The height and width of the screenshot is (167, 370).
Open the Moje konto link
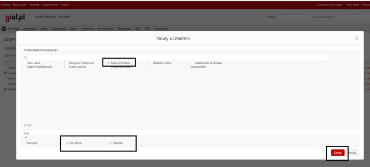pos(353,5)
